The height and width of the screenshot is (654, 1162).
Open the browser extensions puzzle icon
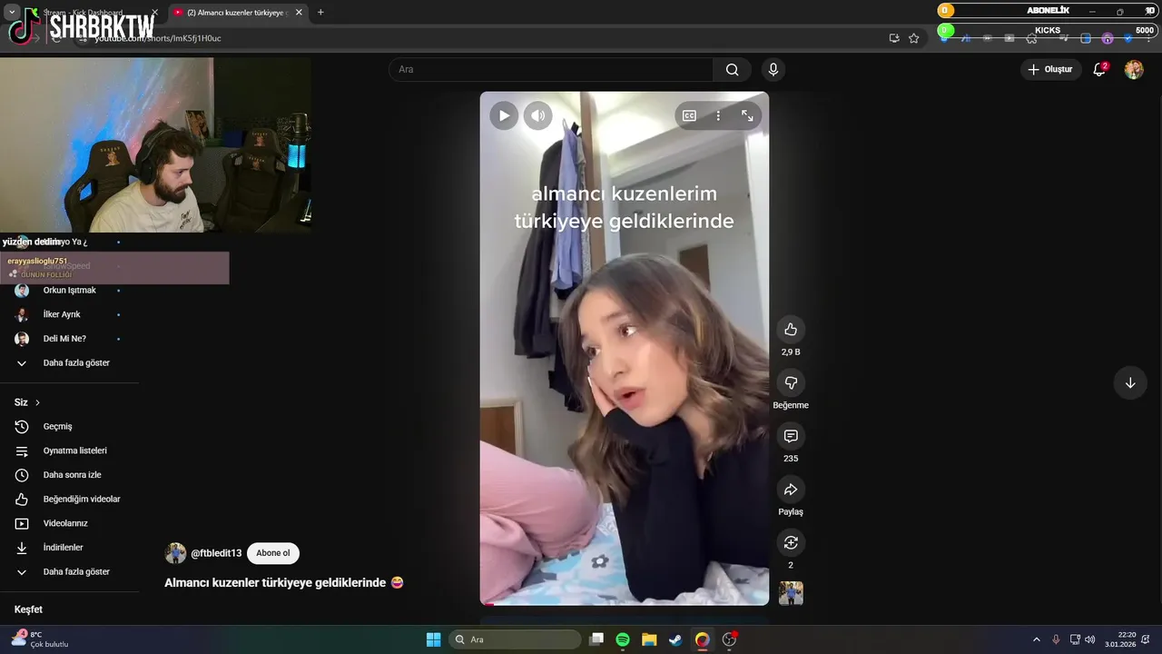1031,38
